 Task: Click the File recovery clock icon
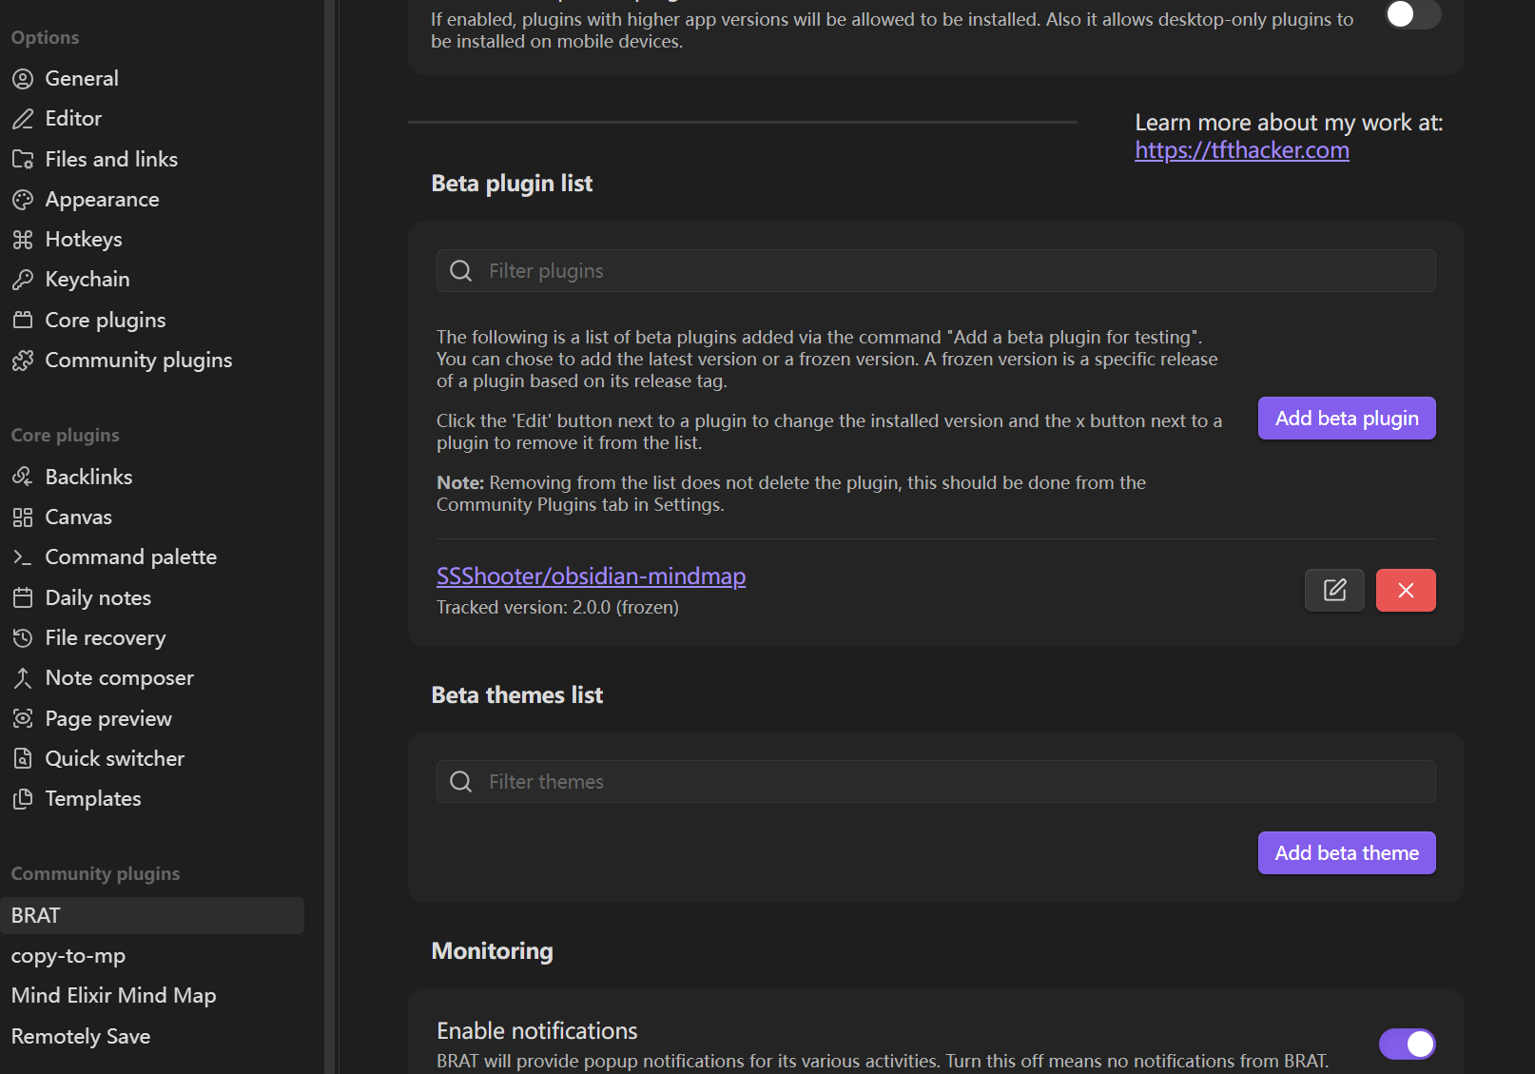[23, 638]
